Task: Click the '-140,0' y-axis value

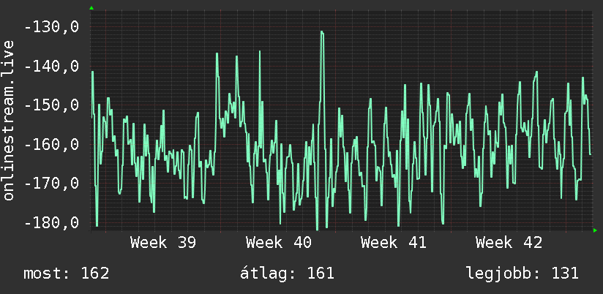Action: (51, 67)
